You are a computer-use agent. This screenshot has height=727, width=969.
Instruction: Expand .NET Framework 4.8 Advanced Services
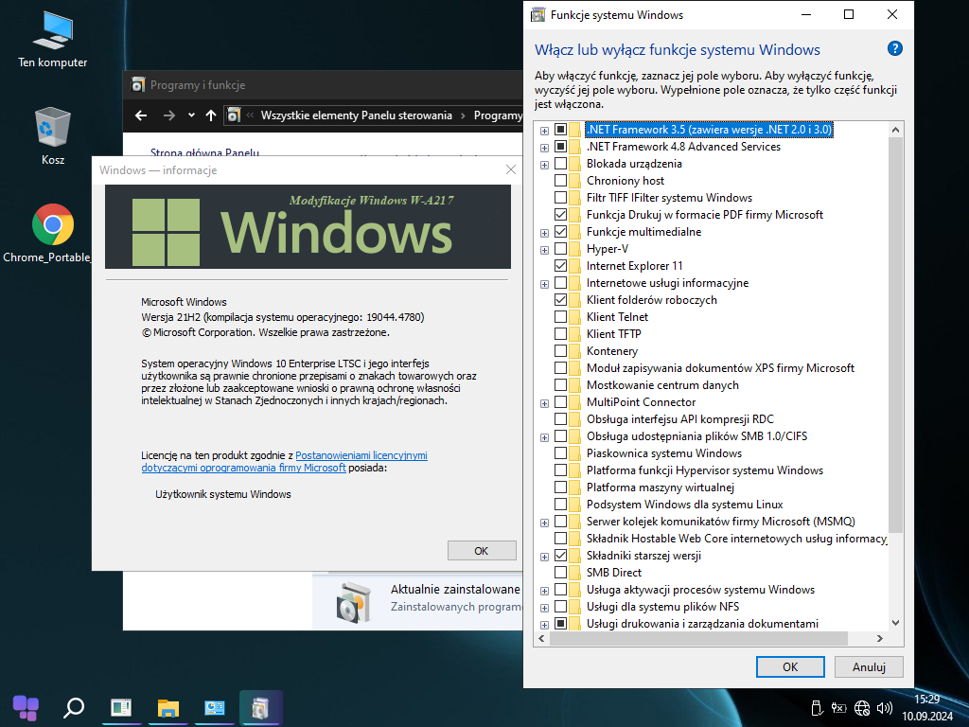(x=544, y=148)
